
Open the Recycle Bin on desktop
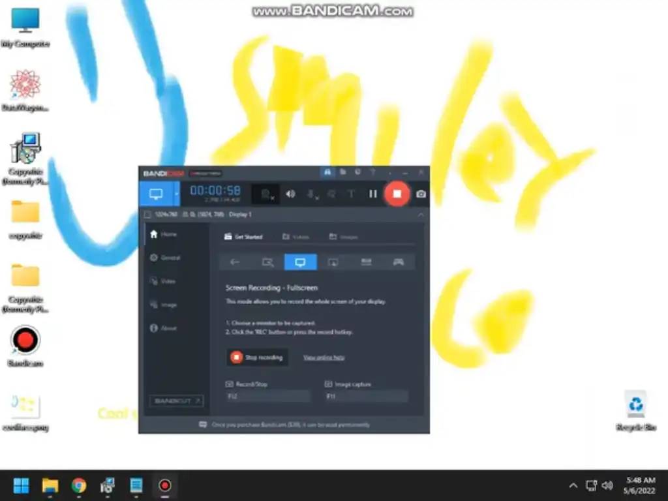tap(636, 411)
